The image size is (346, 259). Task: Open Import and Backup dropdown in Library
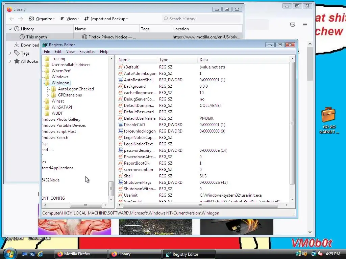[x=106, y=19]
